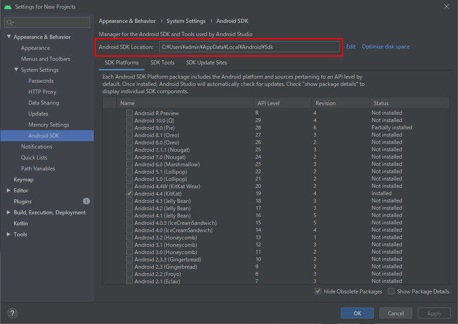This screenshot has width=458, height=324.
Task: Check the Android 6.0 (Marshmallow) checkbox
Action: point(129,164)
